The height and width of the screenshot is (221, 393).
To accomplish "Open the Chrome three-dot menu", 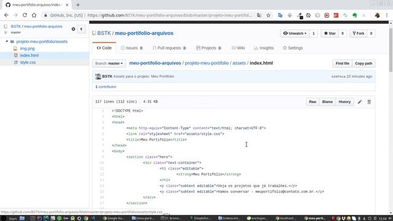I will pyautogui.click(x=387, y=15).
